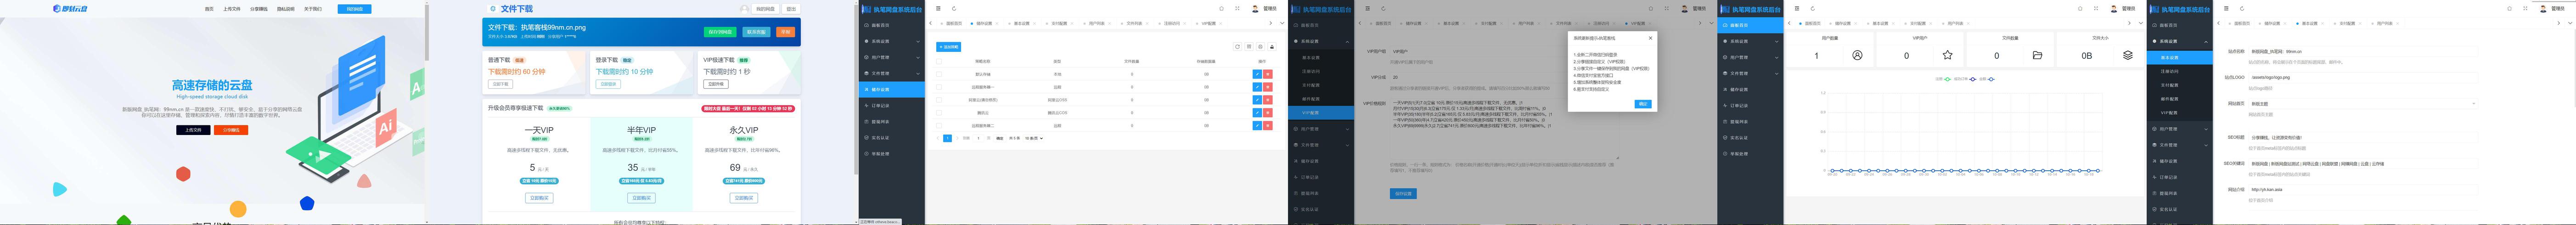
Task: Click the user avatar on the download page header
Action: pyautogui.click(x=744, y=9)
